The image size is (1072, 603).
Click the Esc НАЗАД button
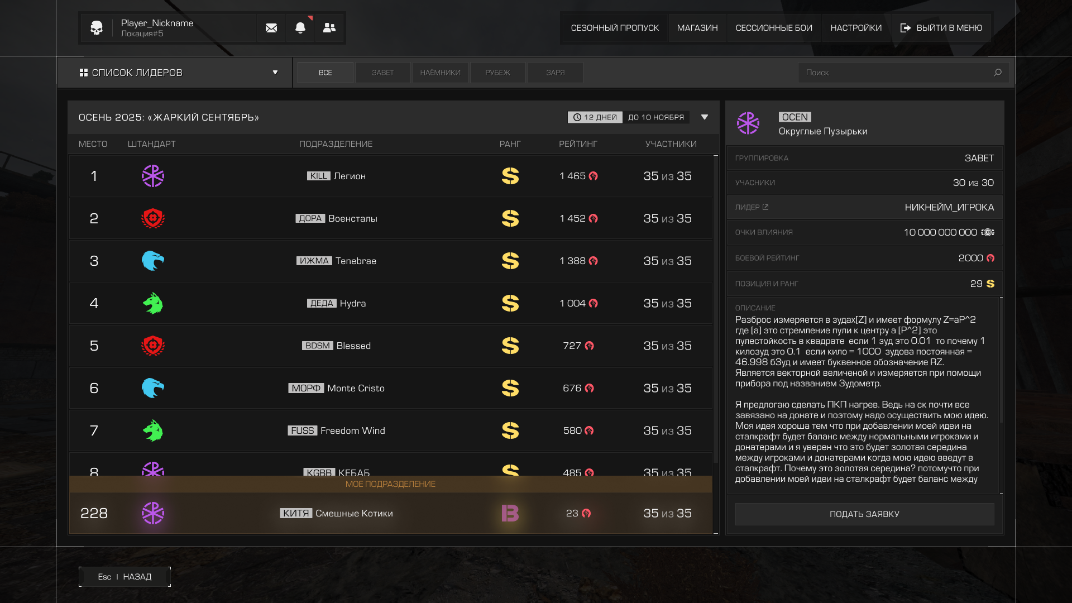tap(125, 577)
